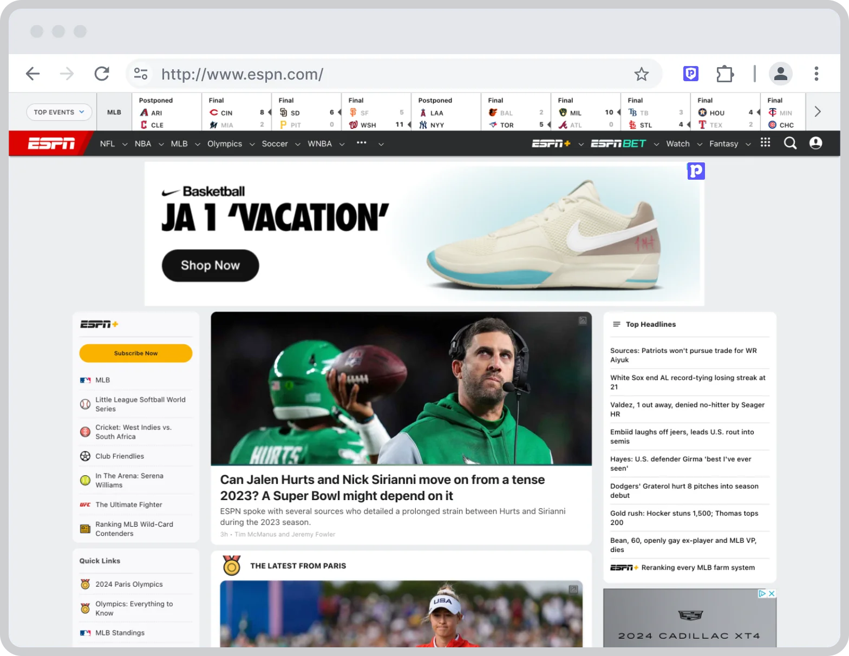Click the Subscribe Now button
Image resolution: width=849 pixels, height=656 pixels.
point(136,353)
